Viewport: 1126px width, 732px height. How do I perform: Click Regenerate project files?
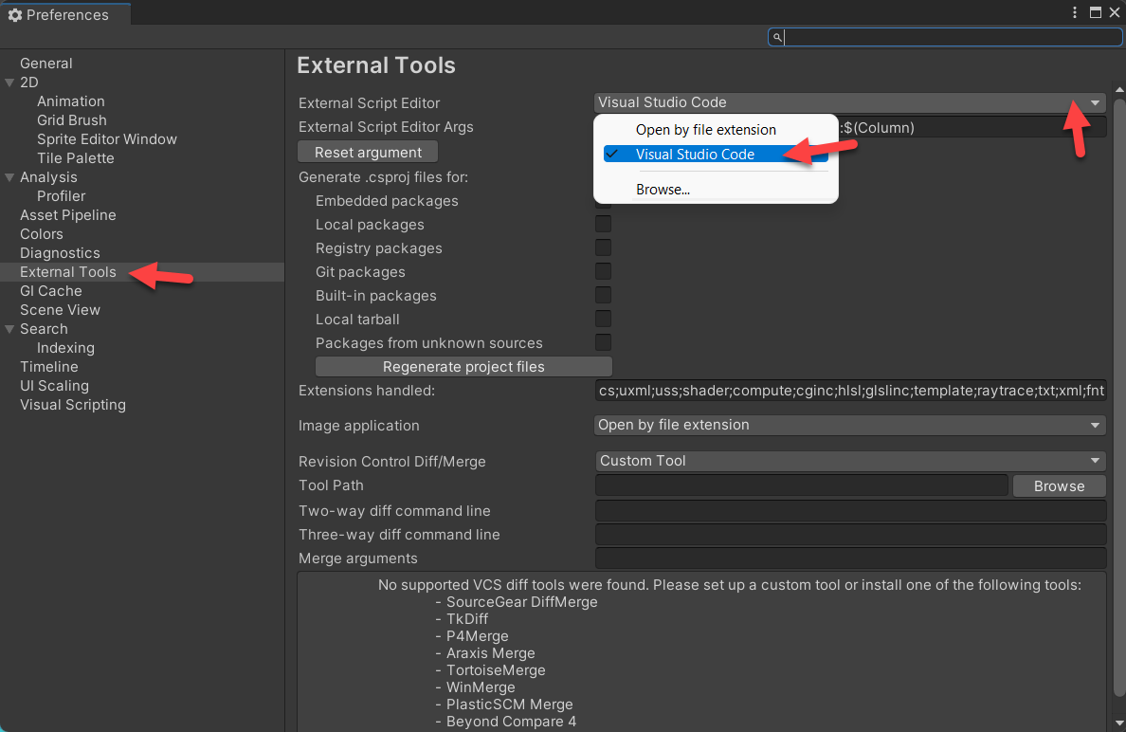coord(463,367)
